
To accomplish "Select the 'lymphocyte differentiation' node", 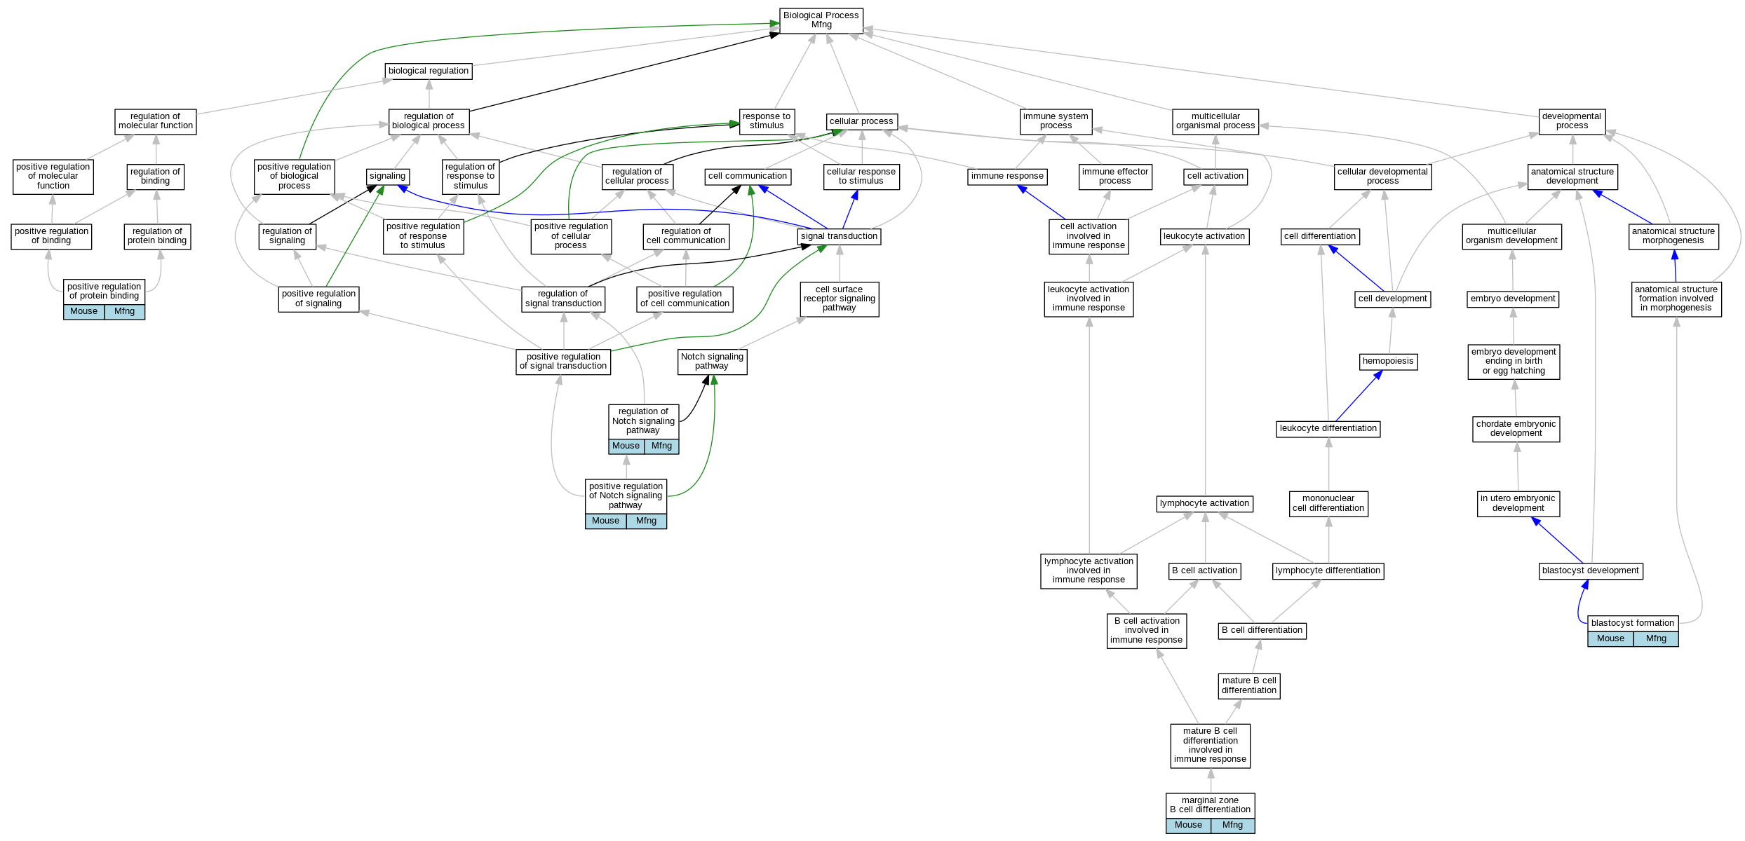I will point(1328,571).
